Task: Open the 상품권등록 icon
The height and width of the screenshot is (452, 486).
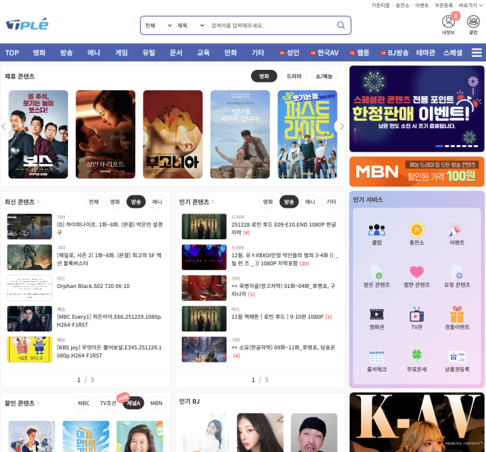Action: (457, 357)
